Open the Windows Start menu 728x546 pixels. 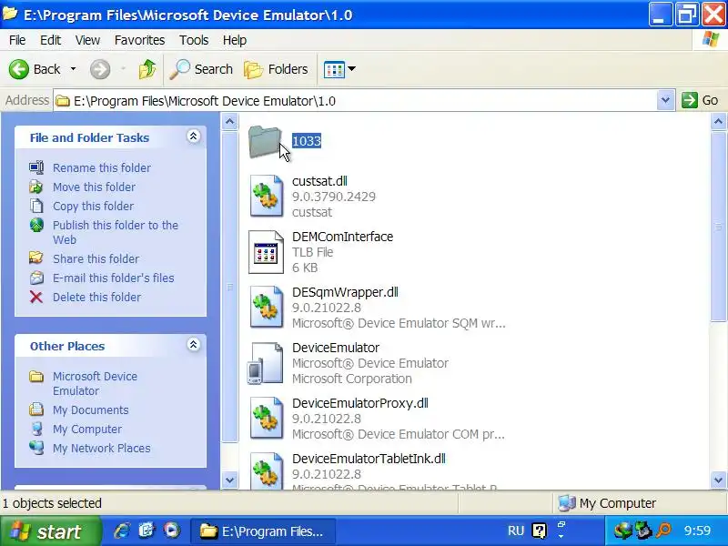[x=50, y=531]
